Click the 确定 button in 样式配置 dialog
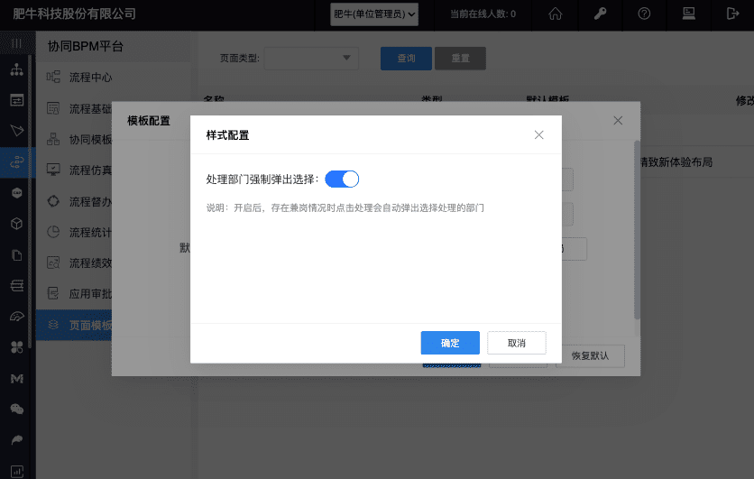This screenshot has width=754, height=479. tap(450, 343)
